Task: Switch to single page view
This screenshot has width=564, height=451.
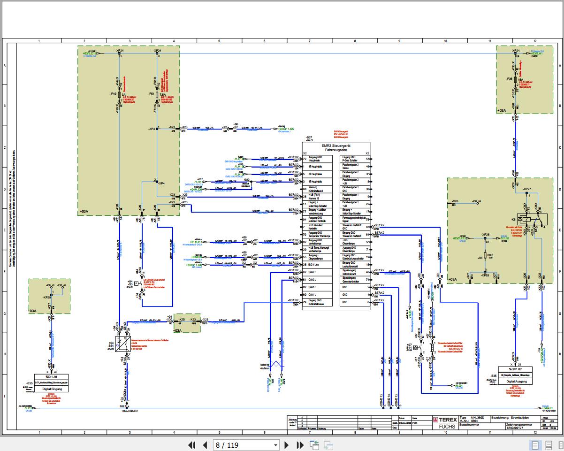Action: click(535, 445)
